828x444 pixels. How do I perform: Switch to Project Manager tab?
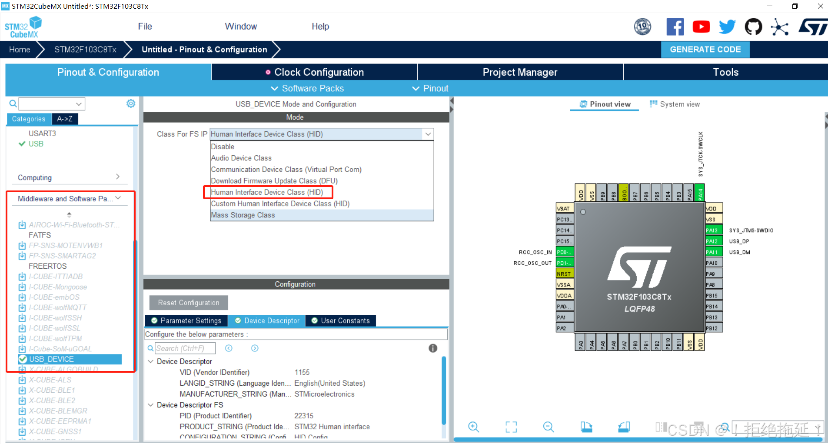(x=520, y=72)
